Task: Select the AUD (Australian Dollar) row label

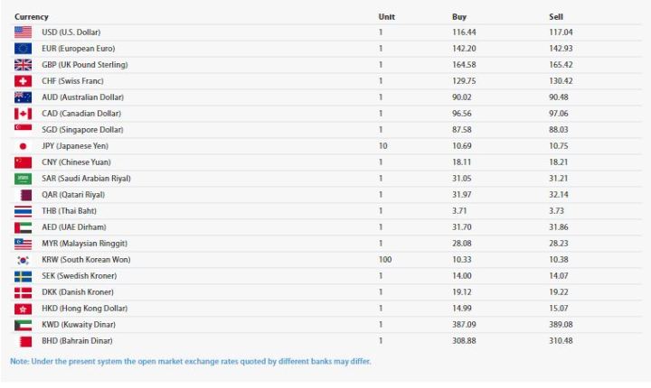Action: tap(82, 97)
